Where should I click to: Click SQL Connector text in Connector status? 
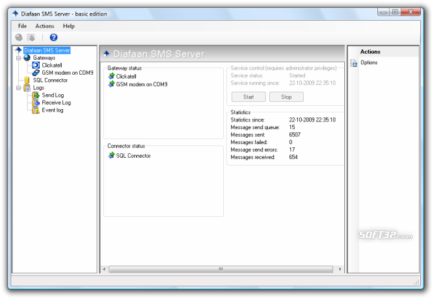pos(133,156)
